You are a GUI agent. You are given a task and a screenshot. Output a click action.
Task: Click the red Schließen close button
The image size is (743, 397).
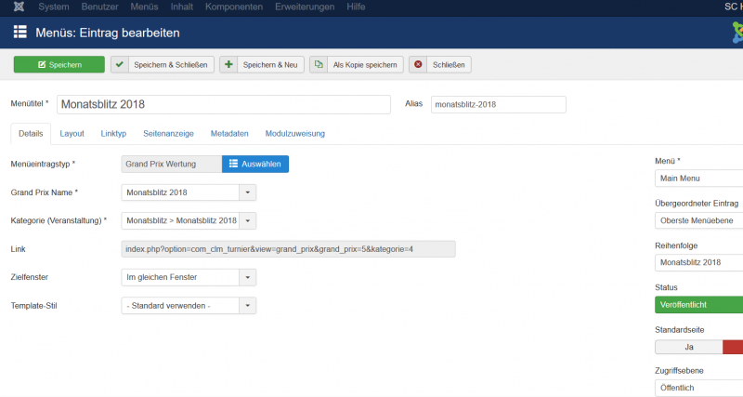coord(440,64)
